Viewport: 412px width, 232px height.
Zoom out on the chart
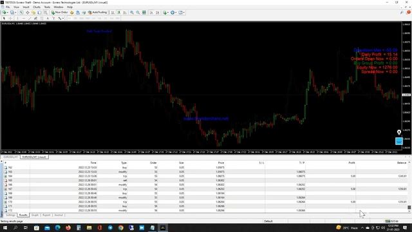click(x=138, y=12)
